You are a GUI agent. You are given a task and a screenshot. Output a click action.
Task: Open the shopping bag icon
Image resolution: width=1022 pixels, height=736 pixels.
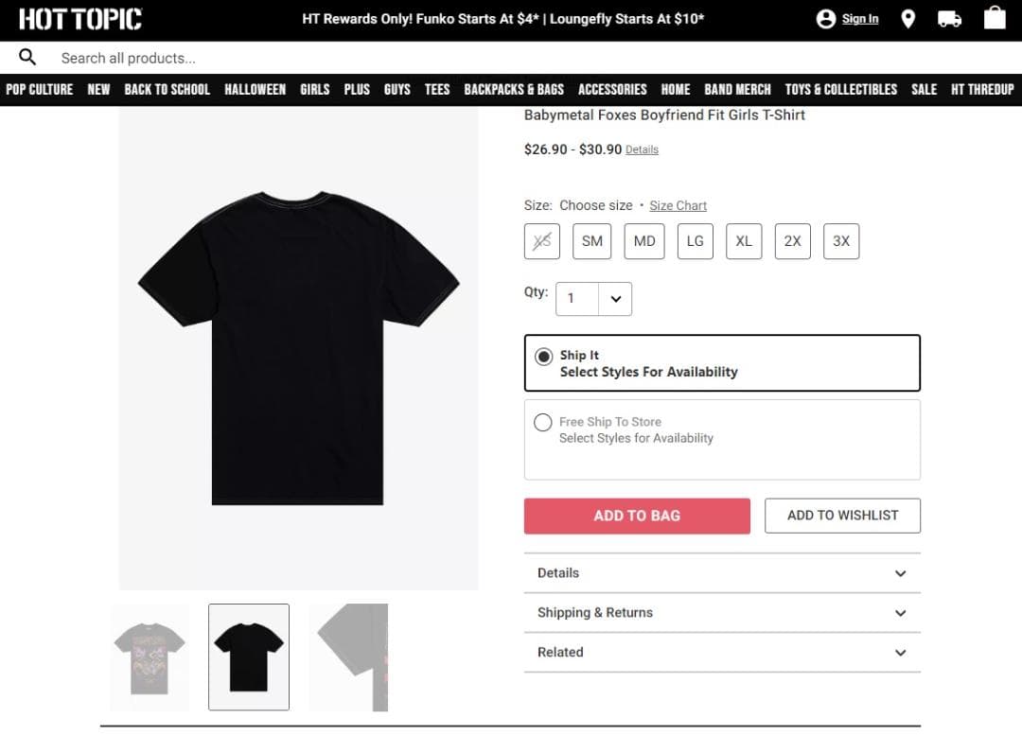tap(995, 18)
